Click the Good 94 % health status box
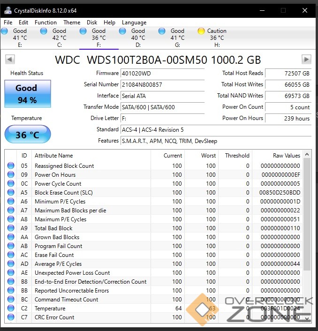The image size is (318, 331). 28,94
